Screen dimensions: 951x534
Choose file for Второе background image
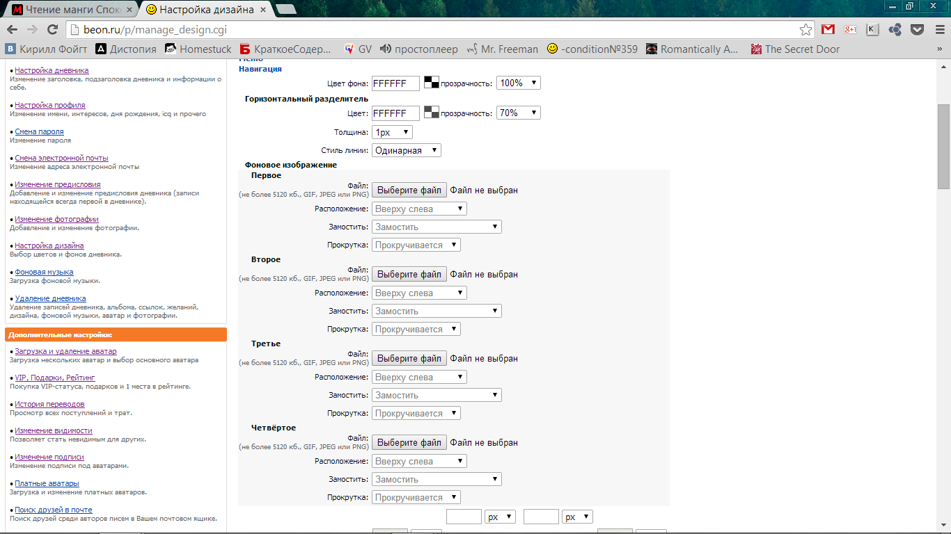pos(409,274)
